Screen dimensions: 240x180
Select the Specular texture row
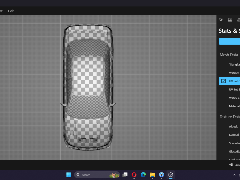[x=229, y=143]
